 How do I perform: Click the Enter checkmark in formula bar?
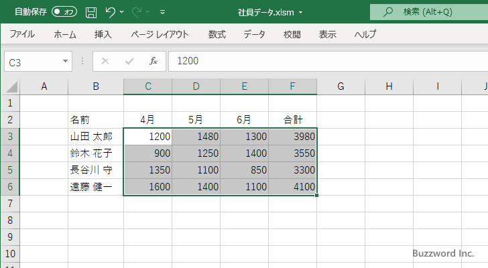point(129,61)
